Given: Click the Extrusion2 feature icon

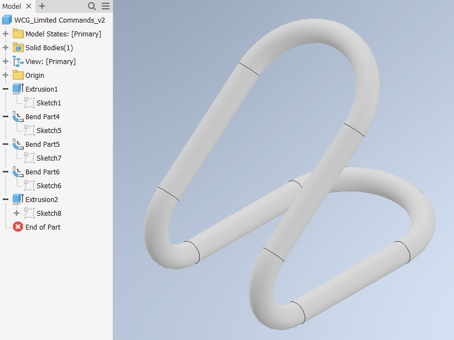Looking at the screenshot, I should pyautogui.click(x=18, y=199).
